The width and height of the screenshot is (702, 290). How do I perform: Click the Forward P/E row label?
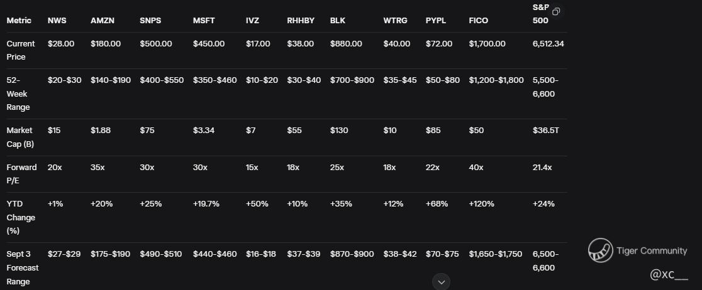(x=21, y=174)
